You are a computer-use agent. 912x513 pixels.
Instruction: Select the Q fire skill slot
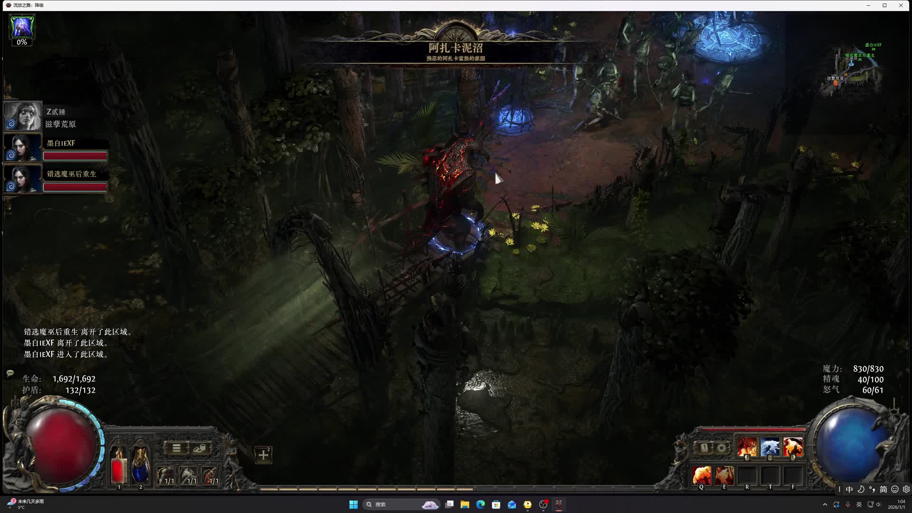[x=702, y=475]
